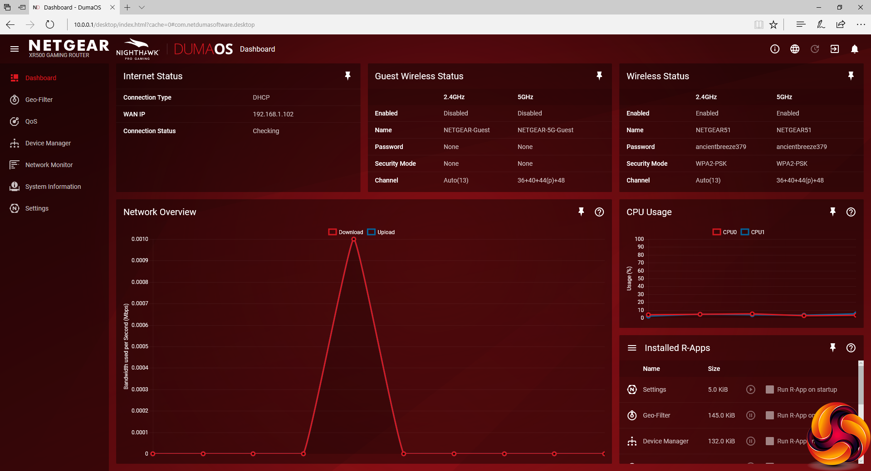Click the logout icon in the header
The image size is (871, 471).
click(835, 49)
